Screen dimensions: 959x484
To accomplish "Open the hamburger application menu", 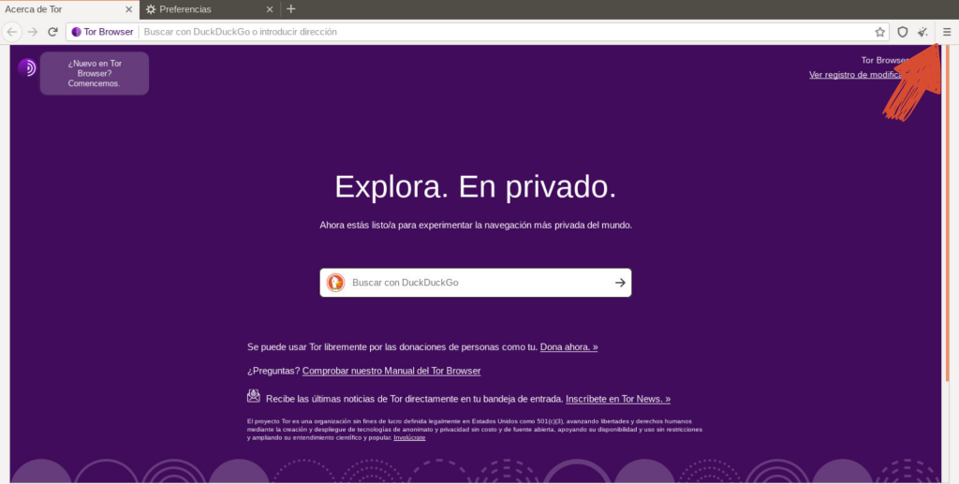I will (x=947, y=32).
